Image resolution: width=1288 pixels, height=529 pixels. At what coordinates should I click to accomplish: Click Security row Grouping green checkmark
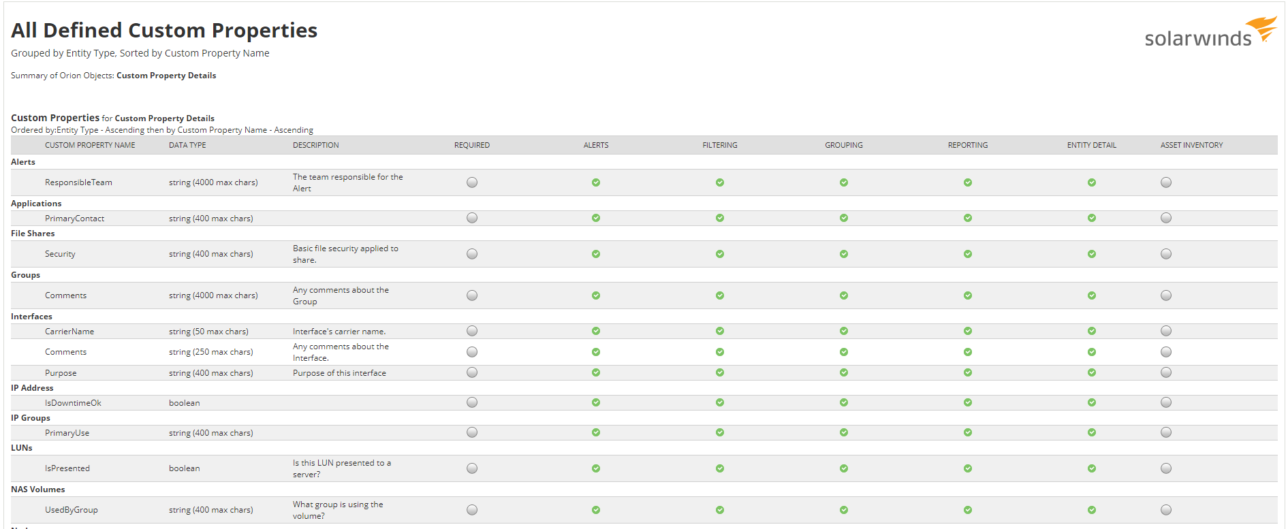(x=844, y=254)
